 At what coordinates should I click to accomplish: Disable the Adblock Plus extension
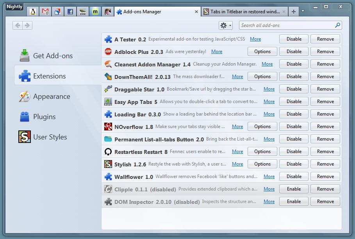pos(293,51)
